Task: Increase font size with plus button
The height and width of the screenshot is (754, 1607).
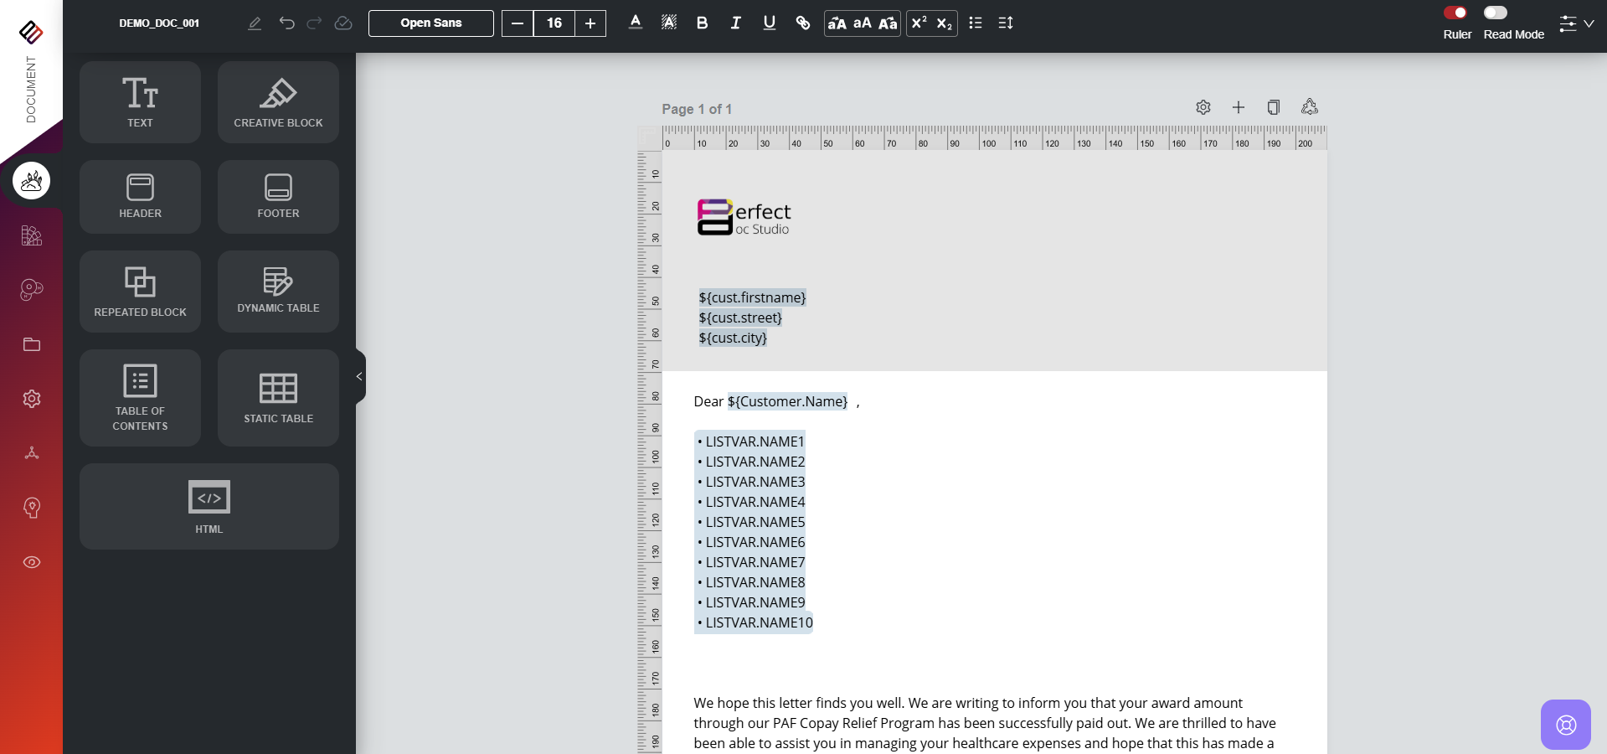Action: (x=590, y=23)
